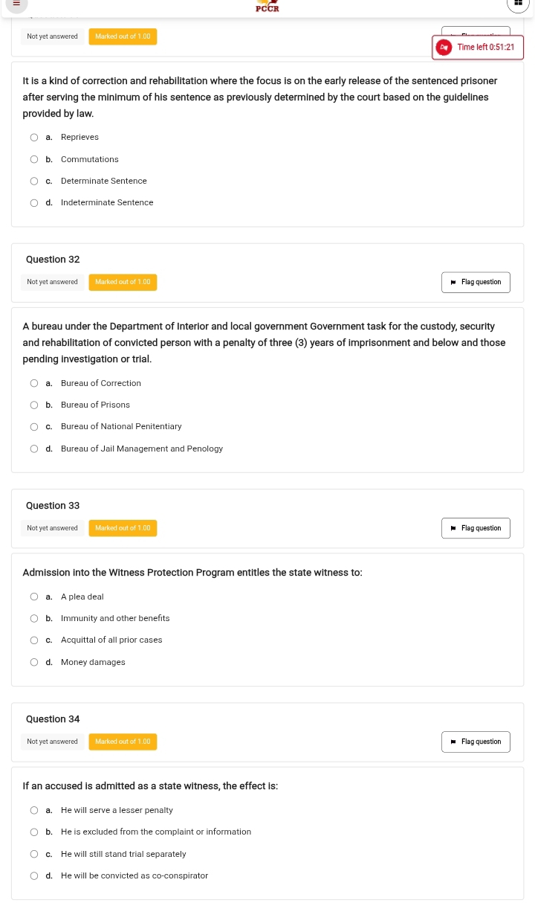Select 'Acquittal of all prior cases'
The image size is (535, 903).
pos(34,640)
